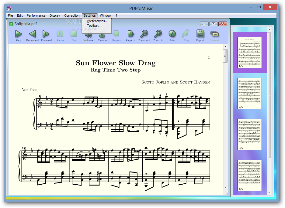Export the score with floppy icon
Viewport: 285px width, 208px height.
point(200,36)
